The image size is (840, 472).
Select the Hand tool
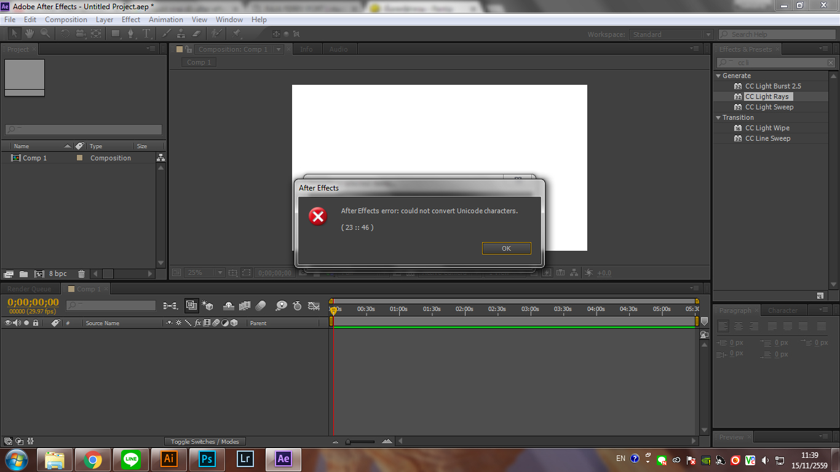coord(30,33)
